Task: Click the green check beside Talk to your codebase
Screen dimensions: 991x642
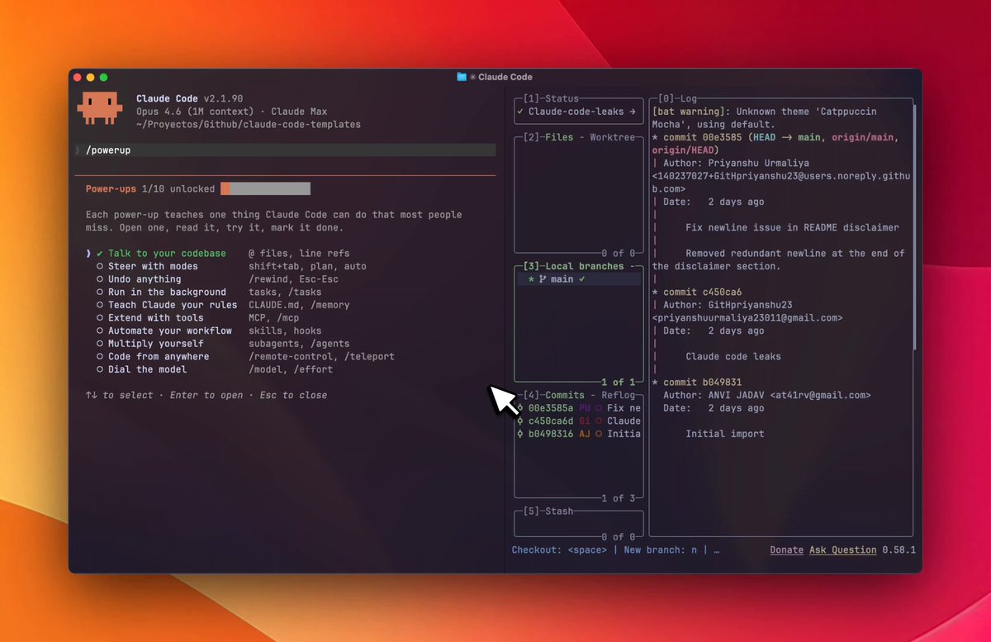Action: point(99,254)
